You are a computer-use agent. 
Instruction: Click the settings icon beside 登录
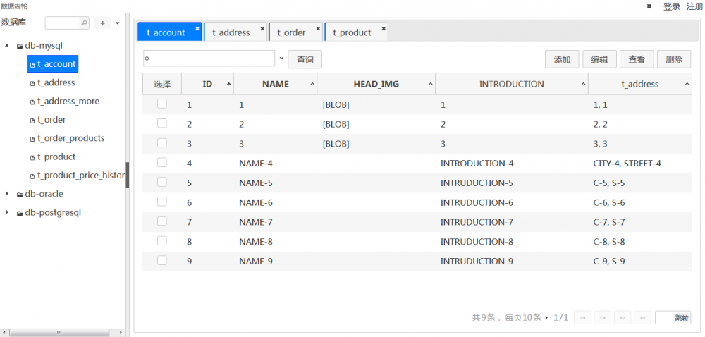(649, 6)
